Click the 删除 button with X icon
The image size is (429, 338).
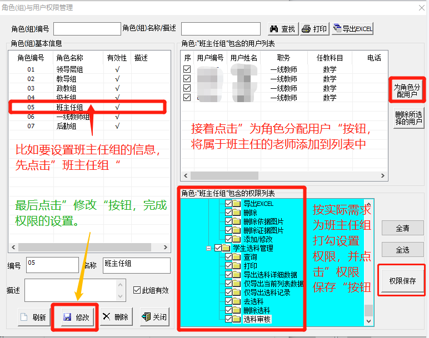click(x=116, y=317)
